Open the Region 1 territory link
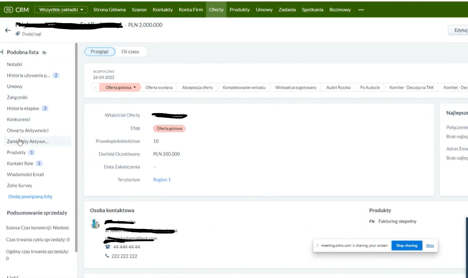This screenshot has width=468, height=278. [162, 180]
